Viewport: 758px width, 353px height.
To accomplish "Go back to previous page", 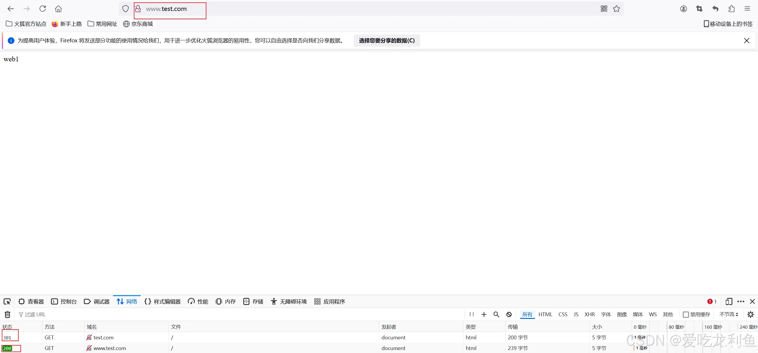I will tap(11, 9).
